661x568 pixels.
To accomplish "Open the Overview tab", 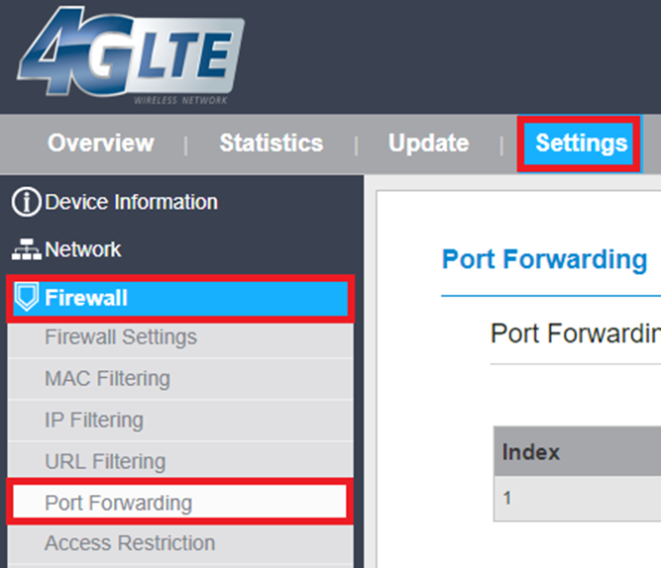I will 100,143.
